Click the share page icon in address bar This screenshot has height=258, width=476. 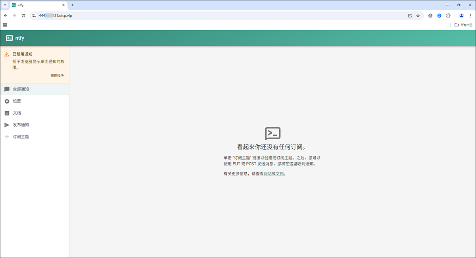pos(410,16)
